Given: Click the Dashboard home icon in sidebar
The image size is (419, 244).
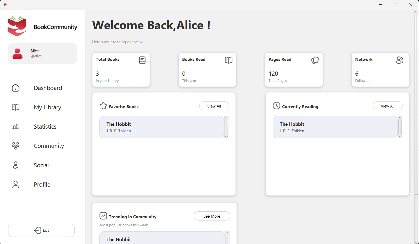Looking at the screenshot, I should pyautogui.click(x=16, y=88).
